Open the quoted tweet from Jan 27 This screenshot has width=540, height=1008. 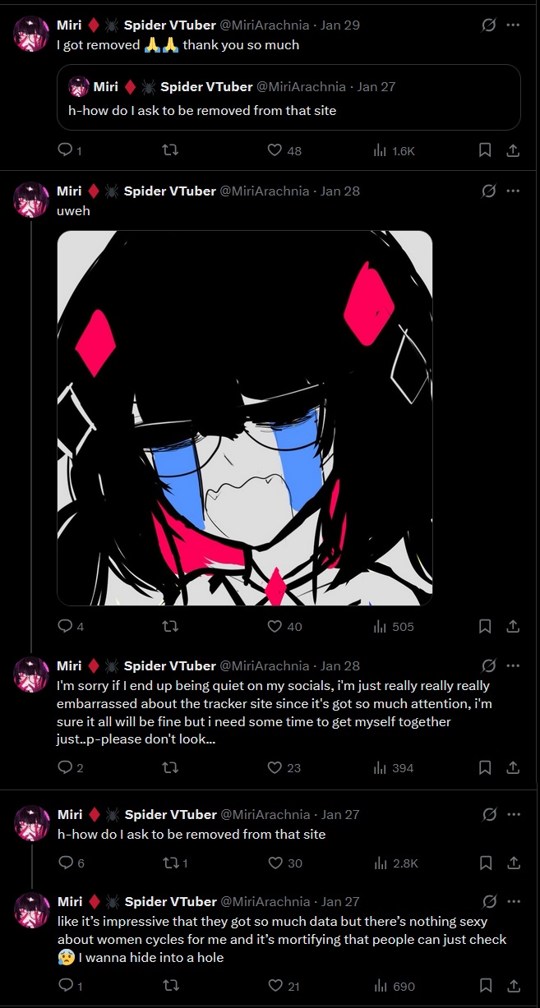[288, 97]
